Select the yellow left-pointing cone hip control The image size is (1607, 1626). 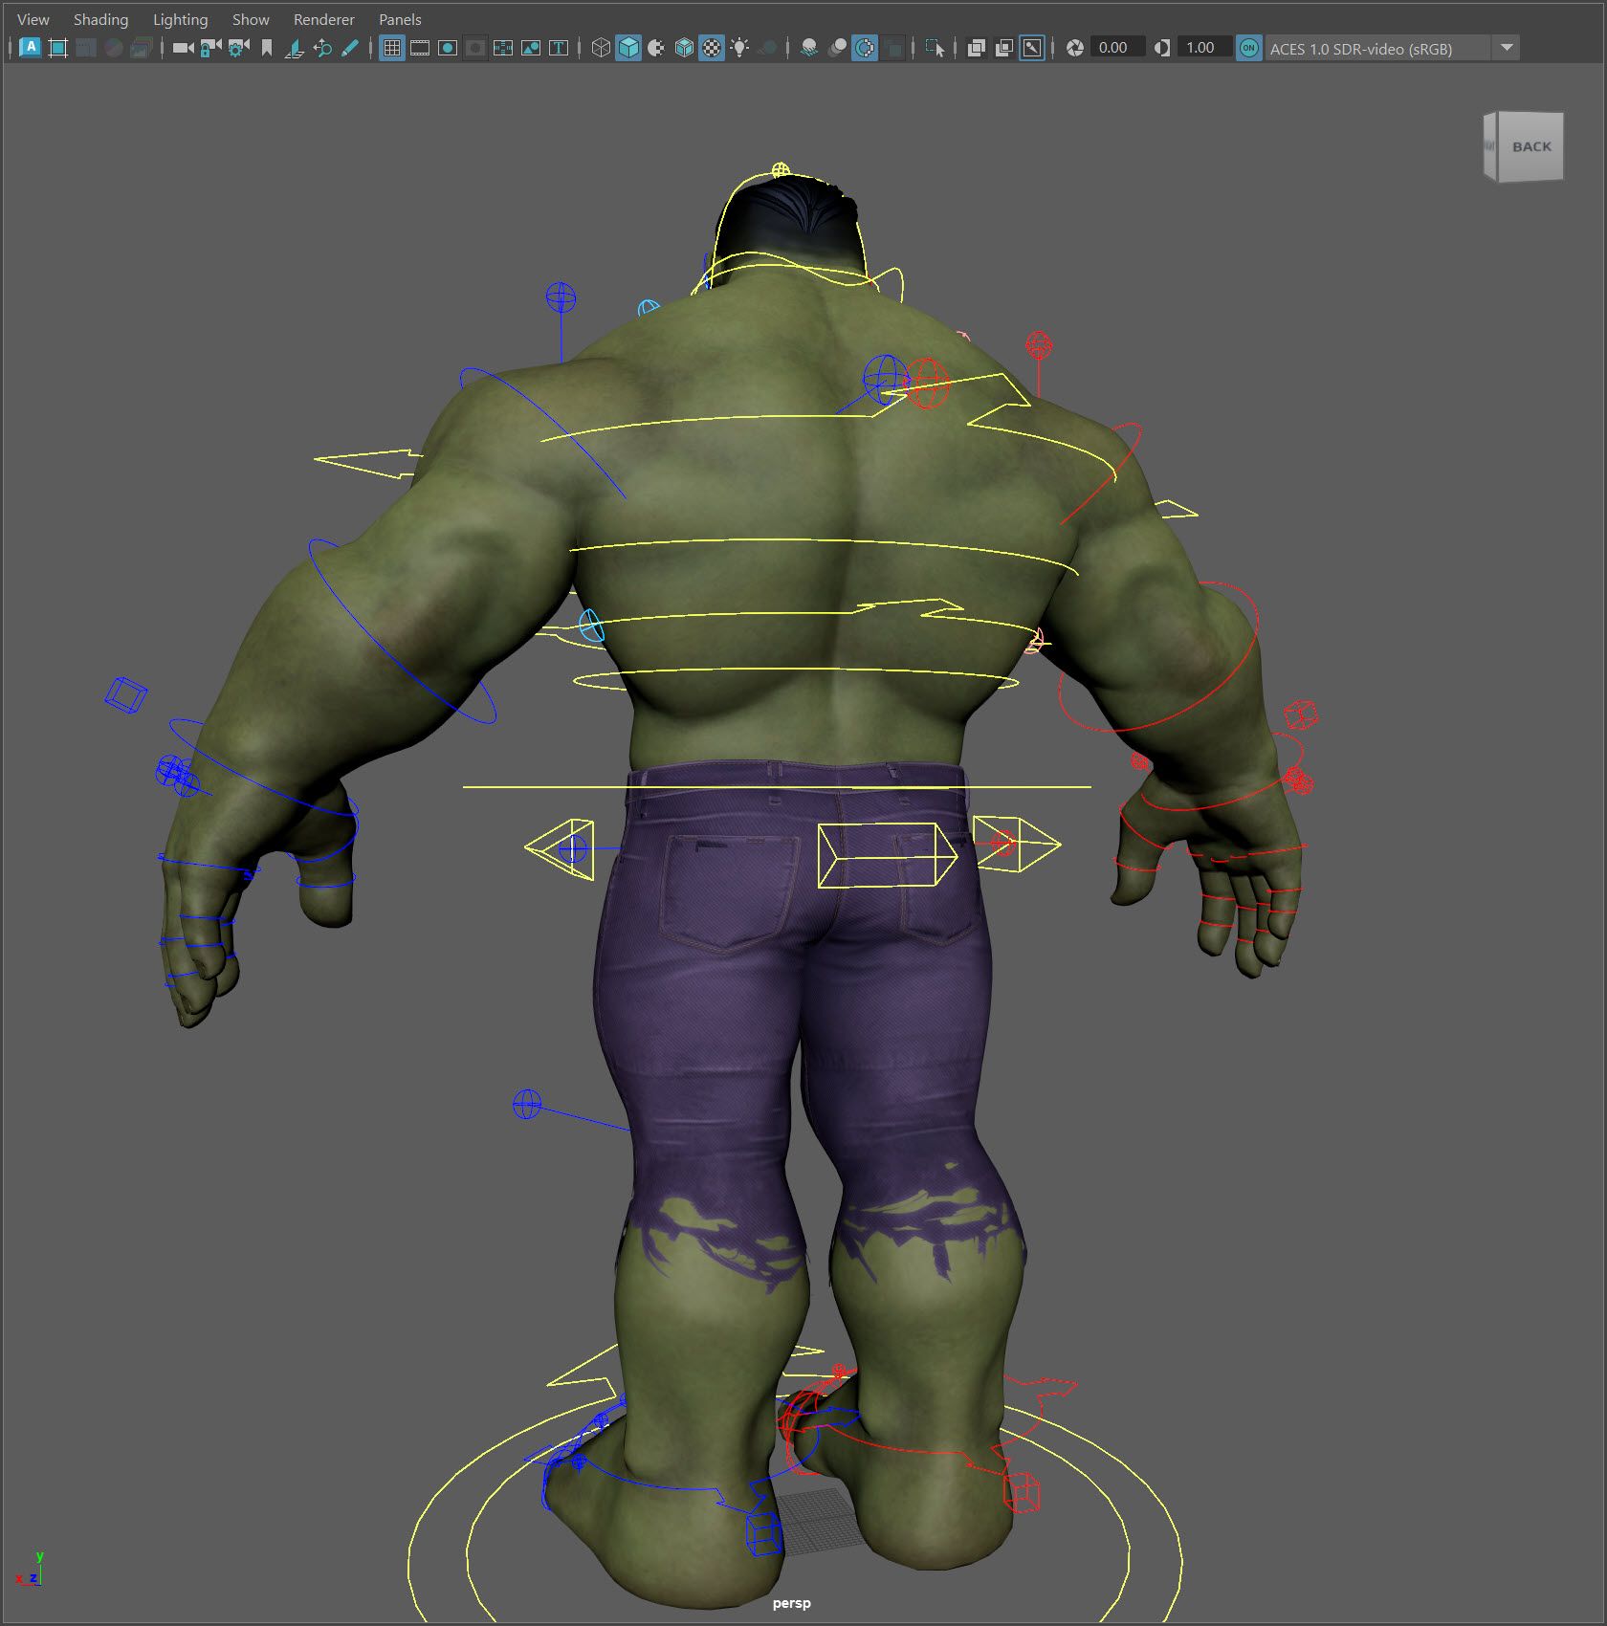560,849
